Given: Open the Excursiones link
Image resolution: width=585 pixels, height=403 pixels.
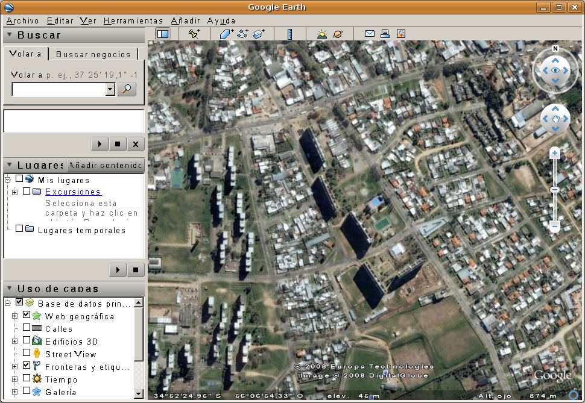Looking at the screenshot, I should point(73,192).
